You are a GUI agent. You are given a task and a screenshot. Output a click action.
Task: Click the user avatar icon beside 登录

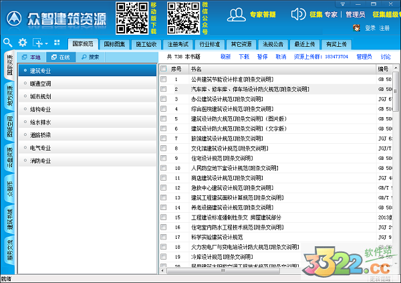[358, 27]
